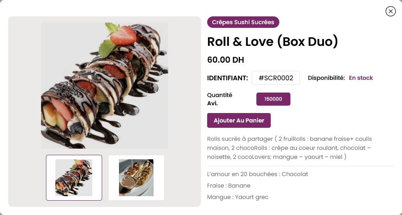
Task: Click the divider line under the description
Action: coord(300,166)
